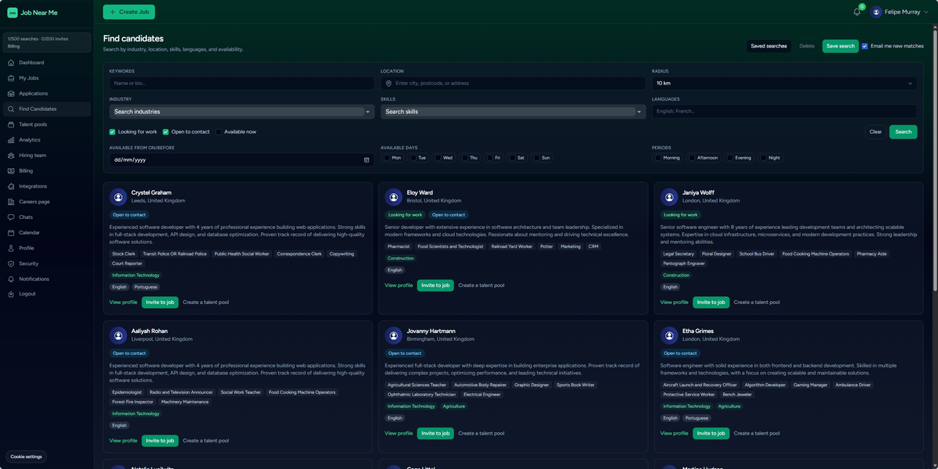Viewport: 938px width, 469px height.
Task: Check the Sat available day
Action: pos(511,158)
